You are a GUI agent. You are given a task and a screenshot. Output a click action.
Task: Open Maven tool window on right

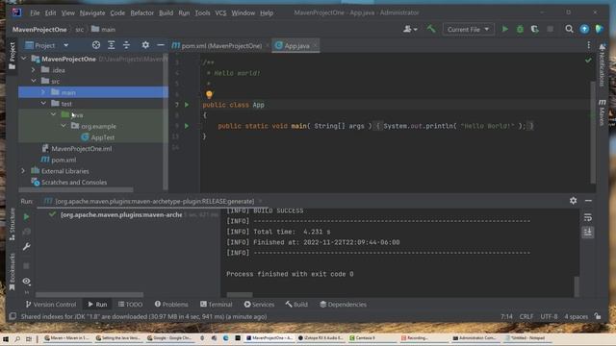pyautogui.click(x=602, y=112)
